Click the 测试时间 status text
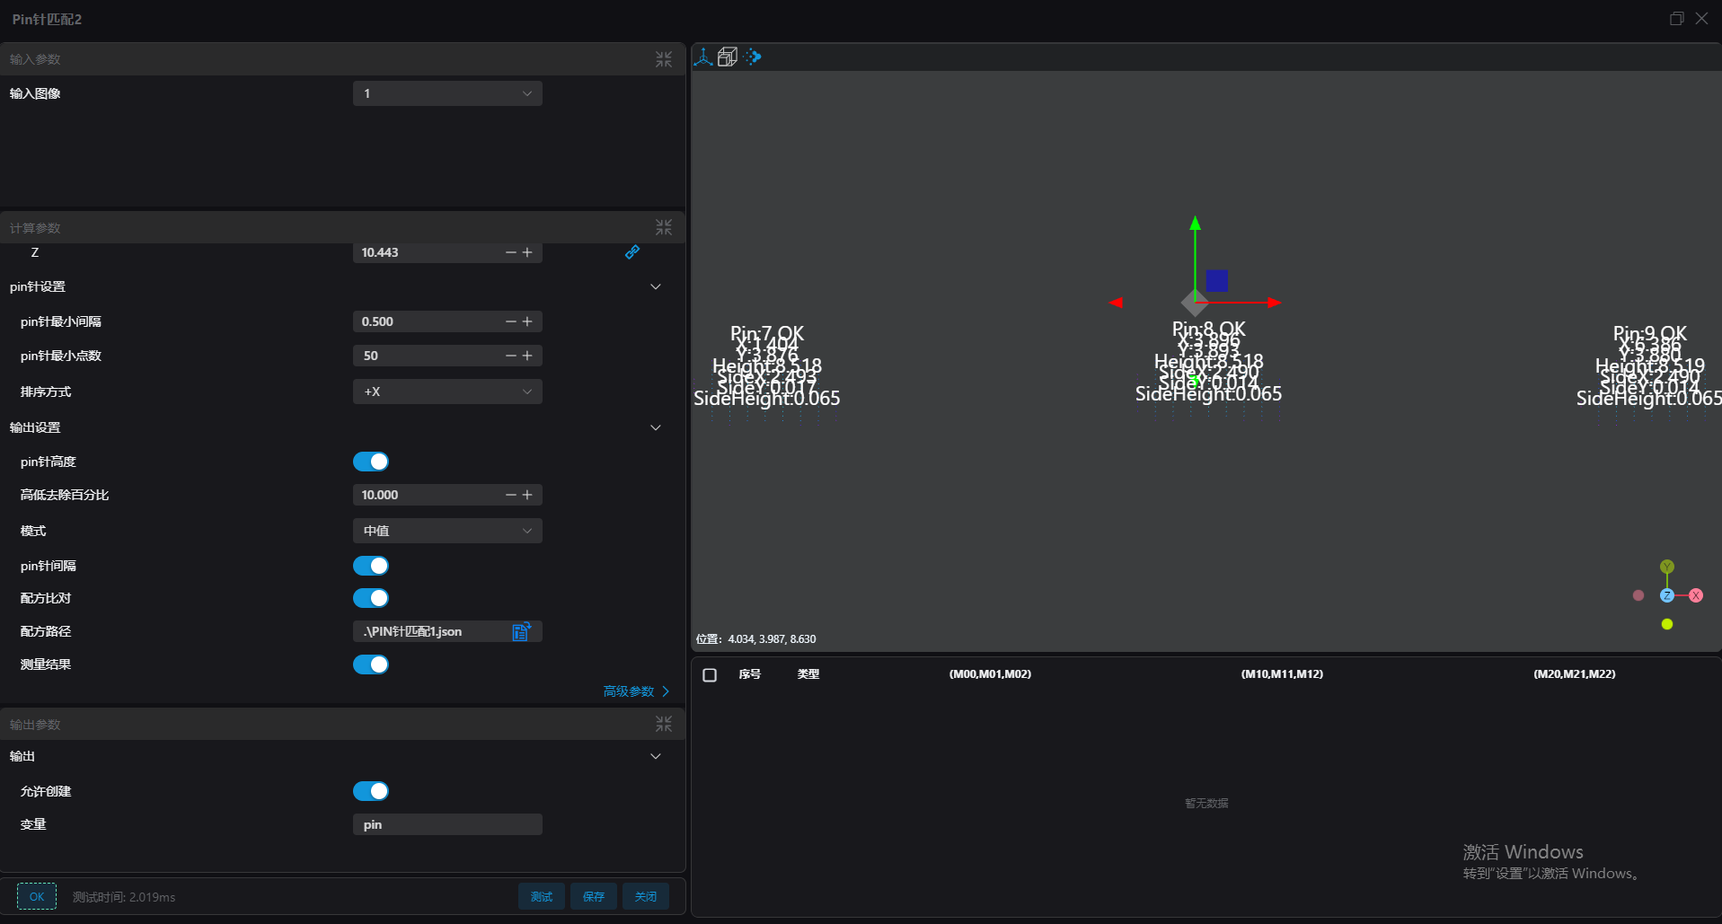 tap(124, 897)
